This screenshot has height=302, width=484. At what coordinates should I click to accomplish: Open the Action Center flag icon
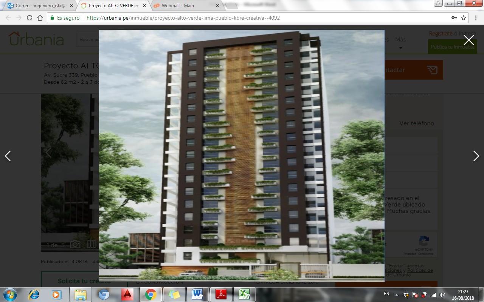click(x=415, y=295)
